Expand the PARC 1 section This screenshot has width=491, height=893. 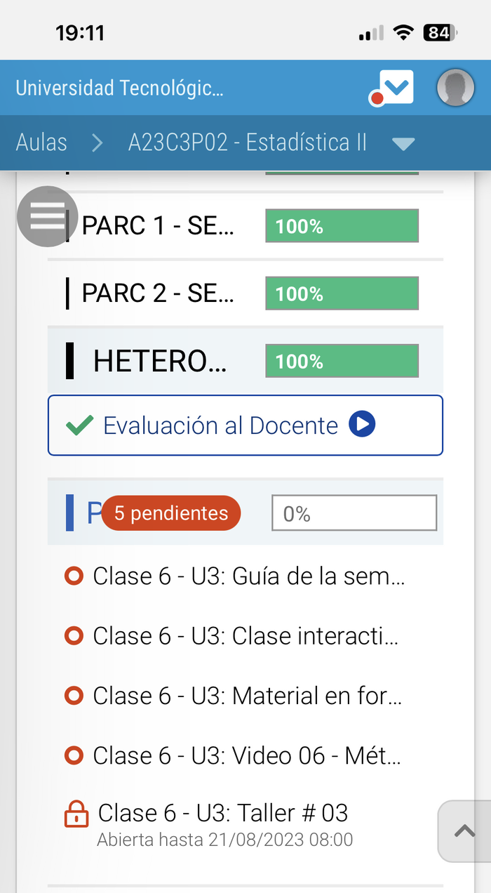[x=158, y=226]
